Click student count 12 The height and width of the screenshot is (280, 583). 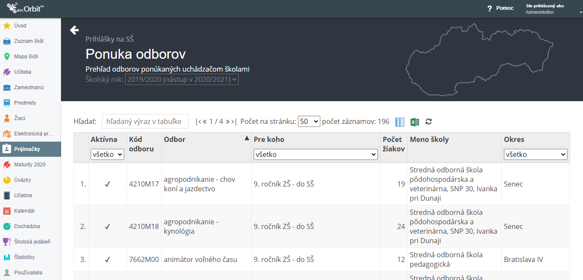(401, 259)
